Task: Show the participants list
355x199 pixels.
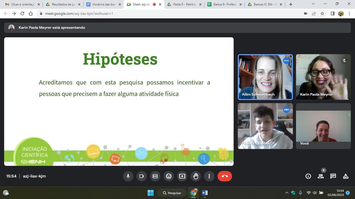Action: pyautogui.click(x=321, y=176)
